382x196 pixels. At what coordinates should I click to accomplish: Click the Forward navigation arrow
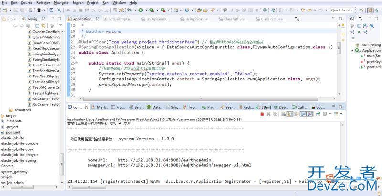pyautogui.click(x=320, y=10)
